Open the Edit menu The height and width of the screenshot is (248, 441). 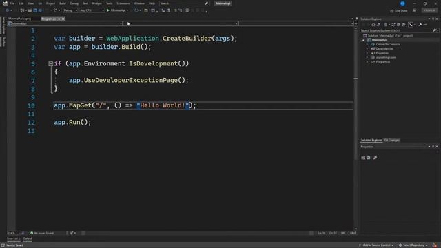[21, 3]
